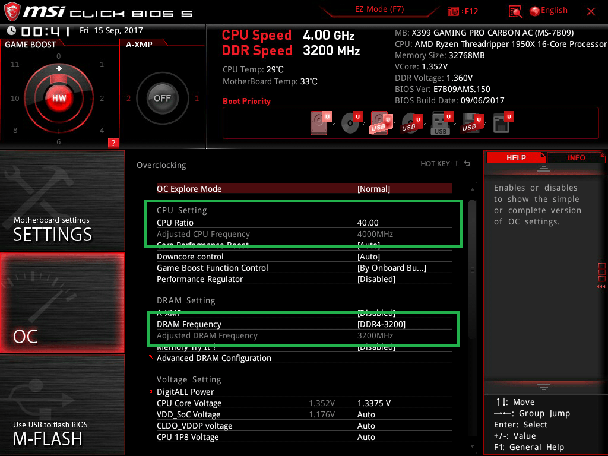Change Performance Regulator Disabled setting
Screen dimensions: 608x456
304,279
